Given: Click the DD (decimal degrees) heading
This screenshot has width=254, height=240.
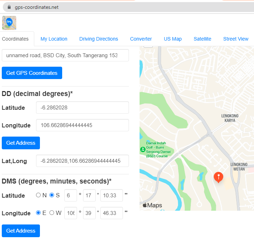Looking at the screenshot, I should click(x=37, y=94).
